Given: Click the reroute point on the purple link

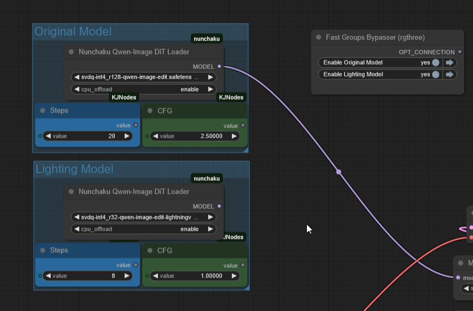Looking at the screenshot, I should coord(339,172).
